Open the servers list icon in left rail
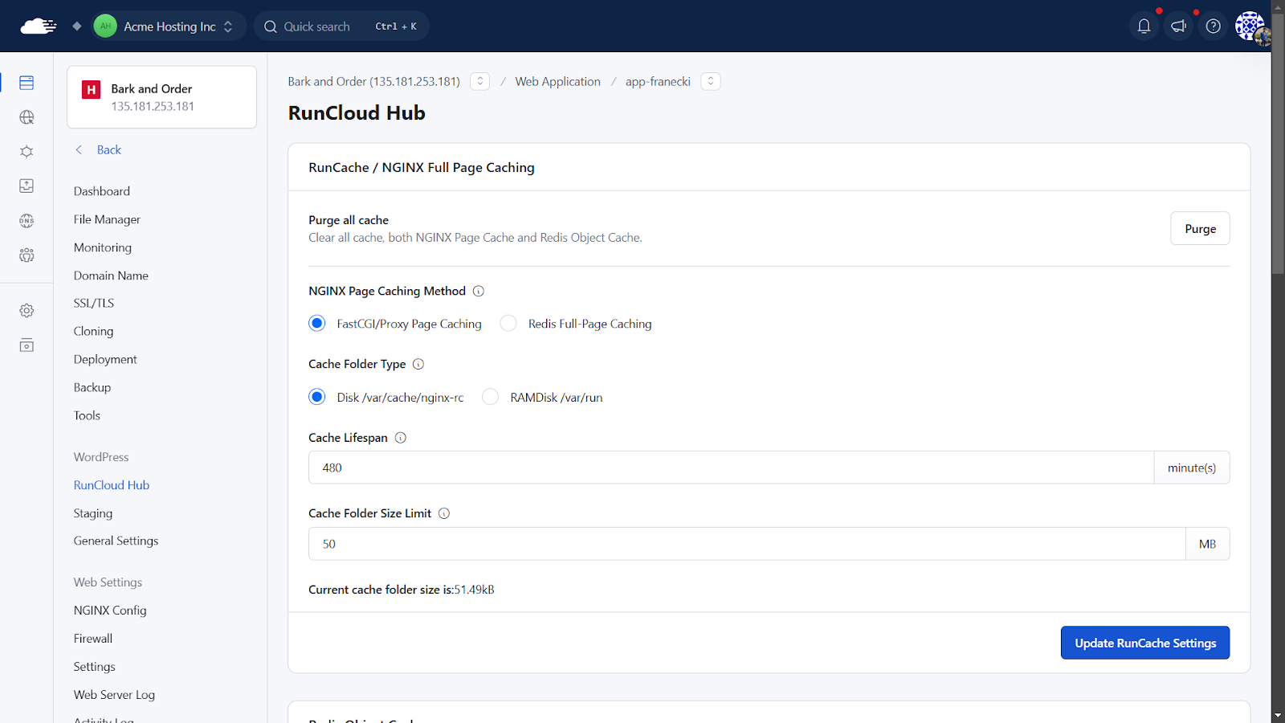The height and width of the screenshot is (723, 1285). [27, 83]
